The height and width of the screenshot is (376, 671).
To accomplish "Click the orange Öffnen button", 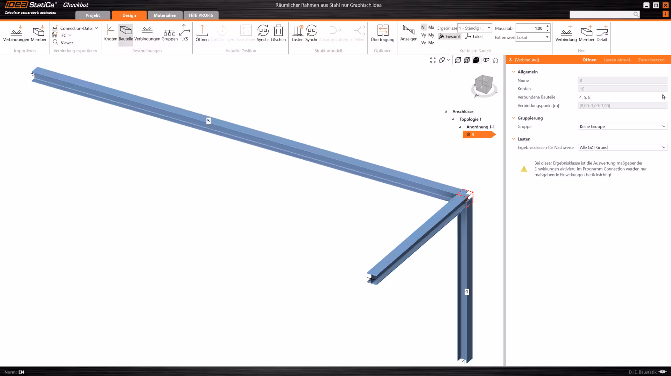I will pyautogui.click(x=589, y=60).
